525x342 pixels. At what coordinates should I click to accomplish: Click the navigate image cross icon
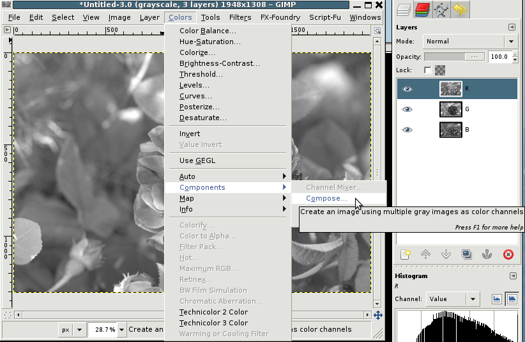pos(378,315)
